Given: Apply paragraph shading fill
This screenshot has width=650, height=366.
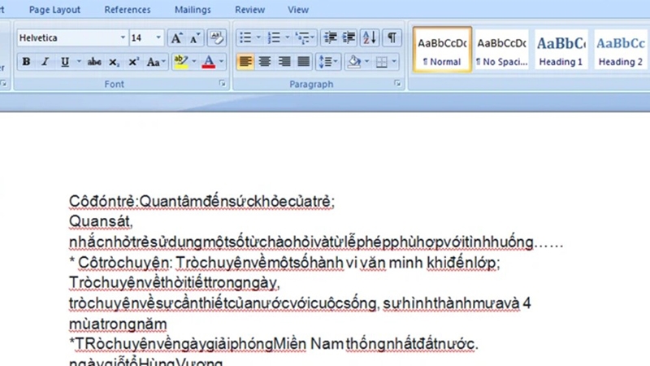Looking at the screenshot, I should tap(354, 62).
